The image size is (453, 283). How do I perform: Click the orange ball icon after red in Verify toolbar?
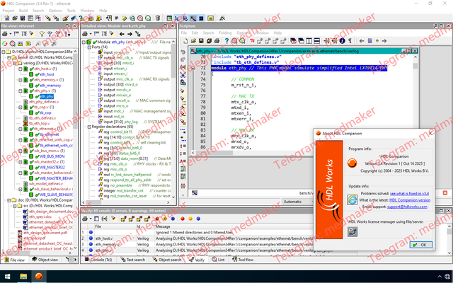pyautogui.click(x=190, y=219)
